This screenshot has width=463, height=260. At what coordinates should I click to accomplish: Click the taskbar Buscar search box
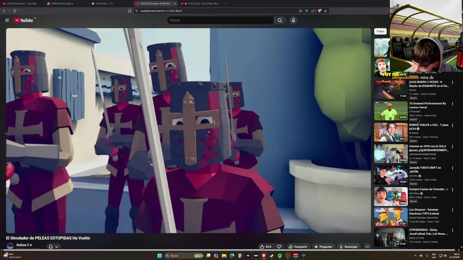tap(184, 256)
